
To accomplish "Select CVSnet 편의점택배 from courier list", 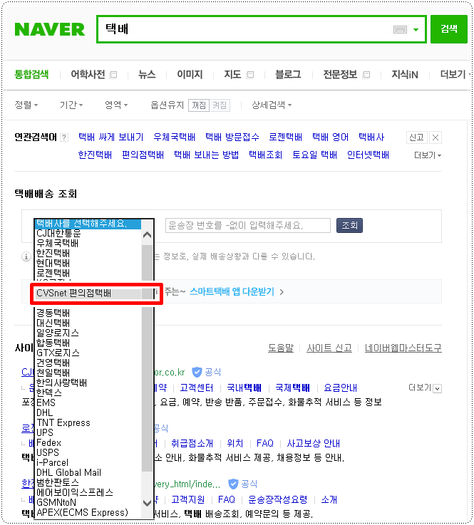I will point(73,293).
